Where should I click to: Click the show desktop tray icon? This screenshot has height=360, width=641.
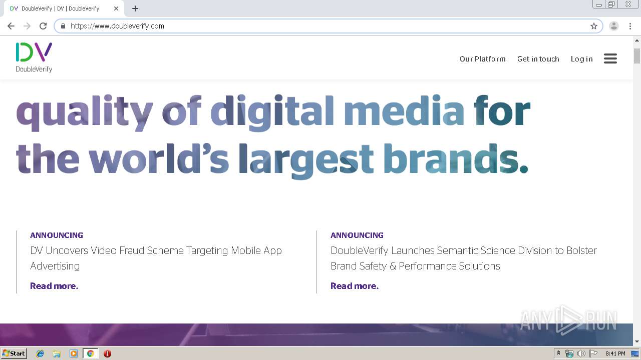coord(635,353)
